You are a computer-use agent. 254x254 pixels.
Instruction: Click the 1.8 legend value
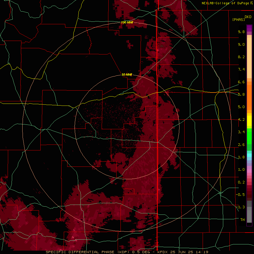241,157
